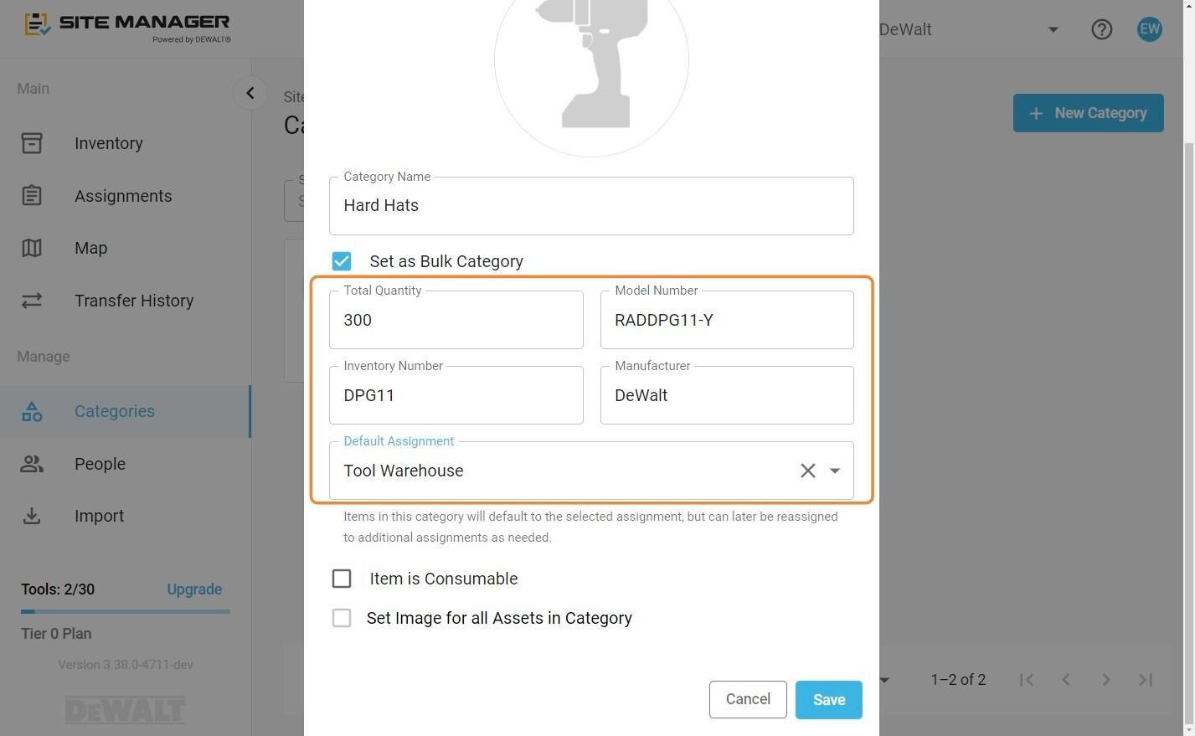Open the Map view icon

pos(32,248)
